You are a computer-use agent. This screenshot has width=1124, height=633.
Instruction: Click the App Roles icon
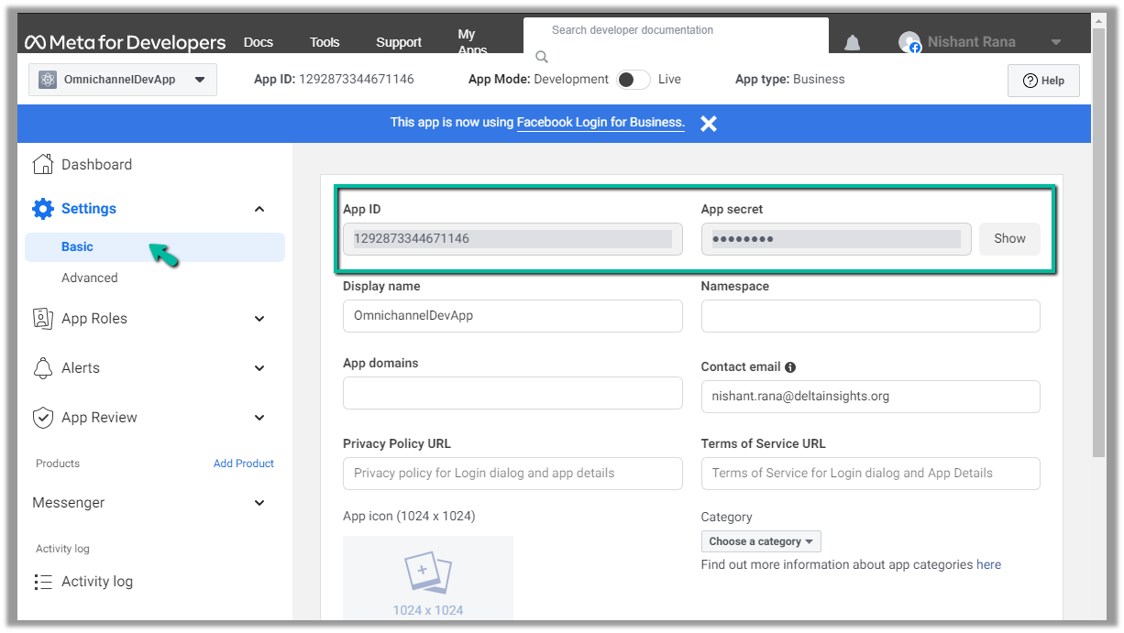coord(43,319)
